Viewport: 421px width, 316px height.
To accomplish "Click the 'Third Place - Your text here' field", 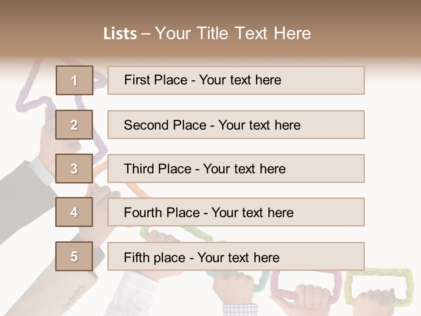I will 236,169.
